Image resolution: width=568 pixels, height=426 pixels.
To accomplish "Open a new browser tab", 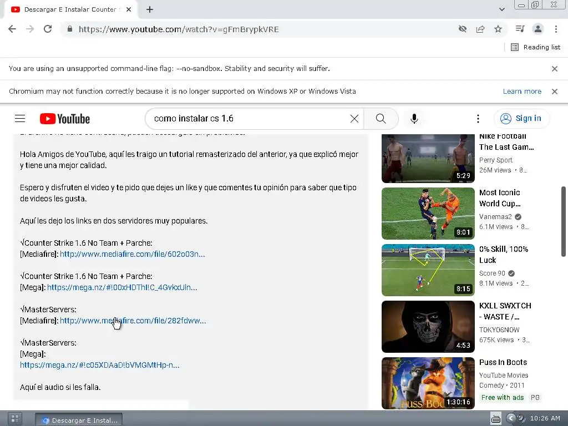I will [x=150, y=9].
